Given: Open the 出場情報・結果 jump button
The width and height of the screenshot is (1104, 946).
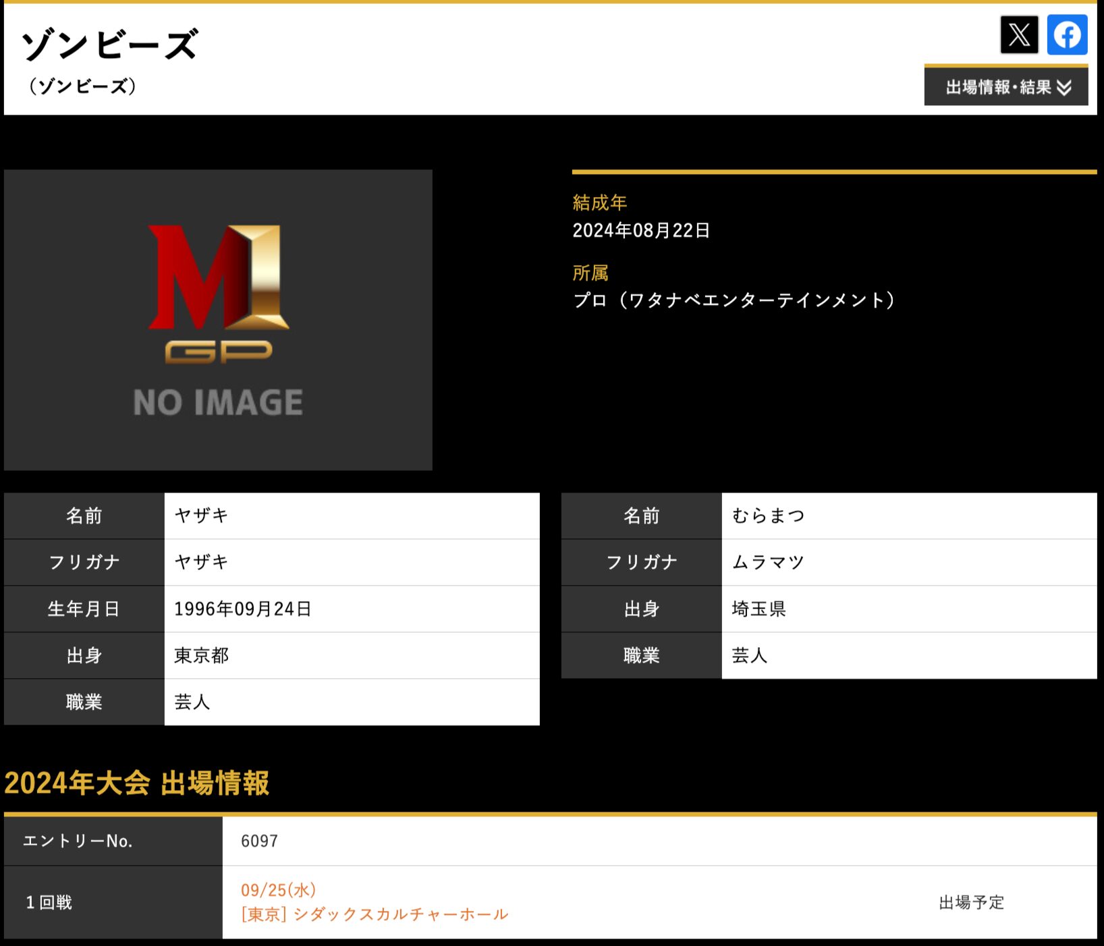Looking at the screenshot, I should pos(999,87).
